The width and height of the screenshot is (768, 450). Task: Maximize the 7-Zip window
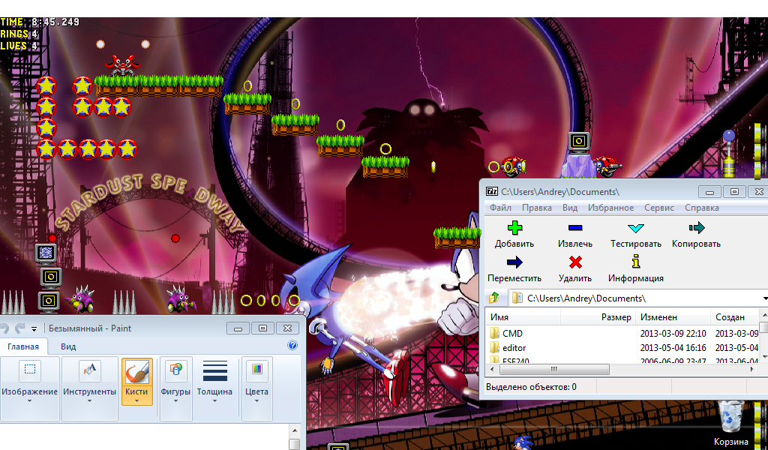click(734, 191)
